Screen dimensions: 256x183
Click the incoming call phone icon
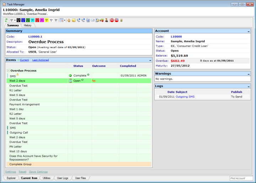[78, 20]
